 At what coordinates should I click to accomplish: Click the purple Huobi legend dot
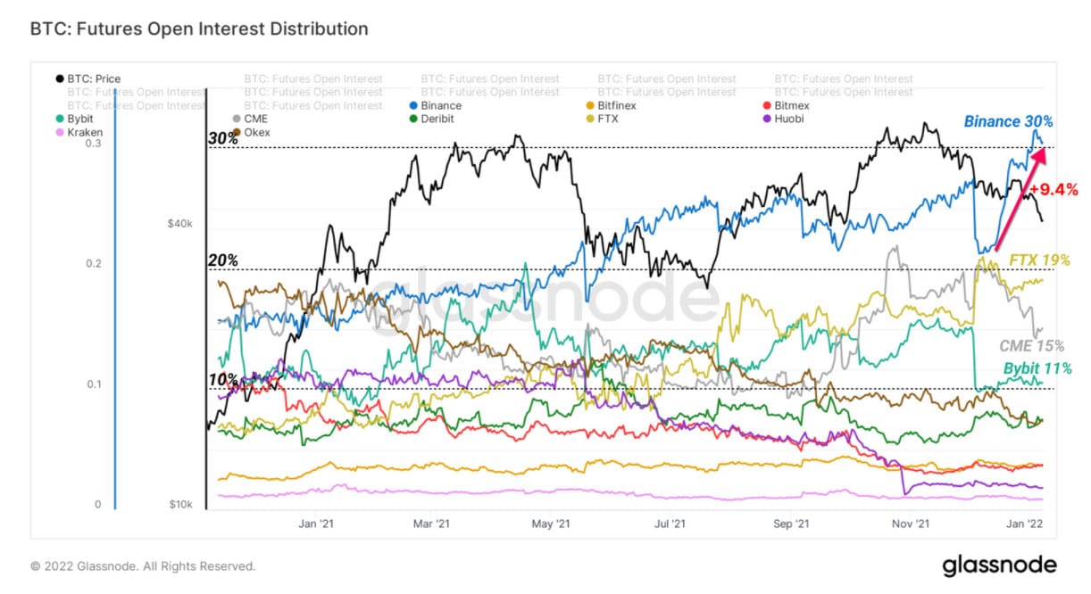pos(766,119)
